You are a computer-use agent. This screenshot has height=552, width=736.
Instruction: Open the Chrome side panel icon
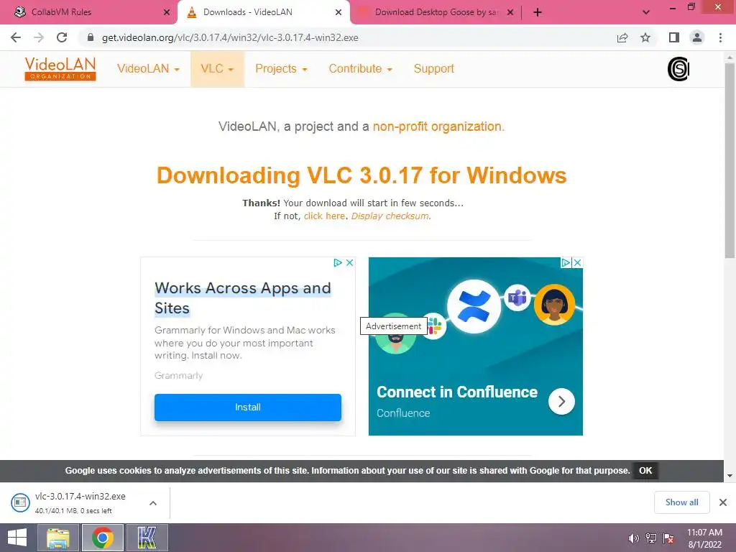tap(674, 37)
